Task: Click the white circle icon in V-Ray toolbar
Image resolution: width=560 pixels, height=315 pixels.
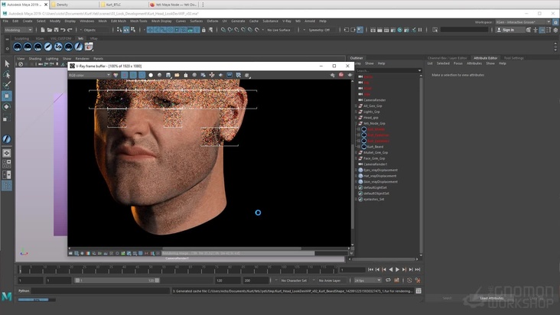Action: pyautogui.click(x=150, y=75)
